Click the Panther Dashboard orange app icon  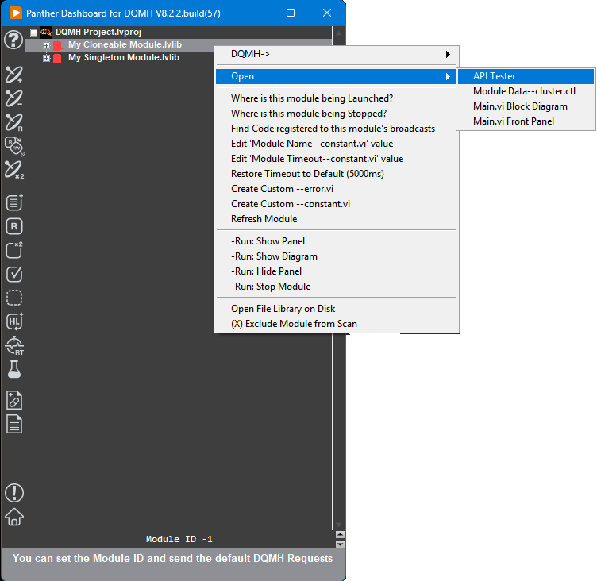pyautogui.click(x=16, y=13)
